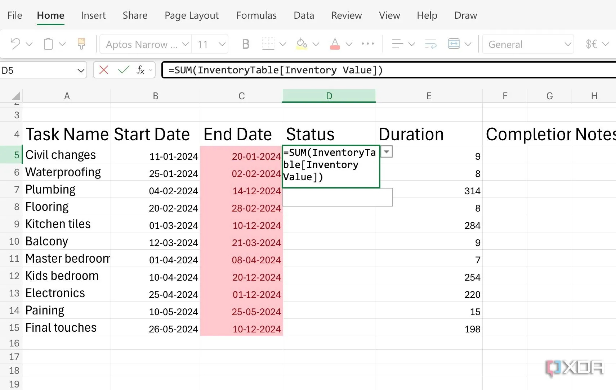Select column E header

(429, 96)
